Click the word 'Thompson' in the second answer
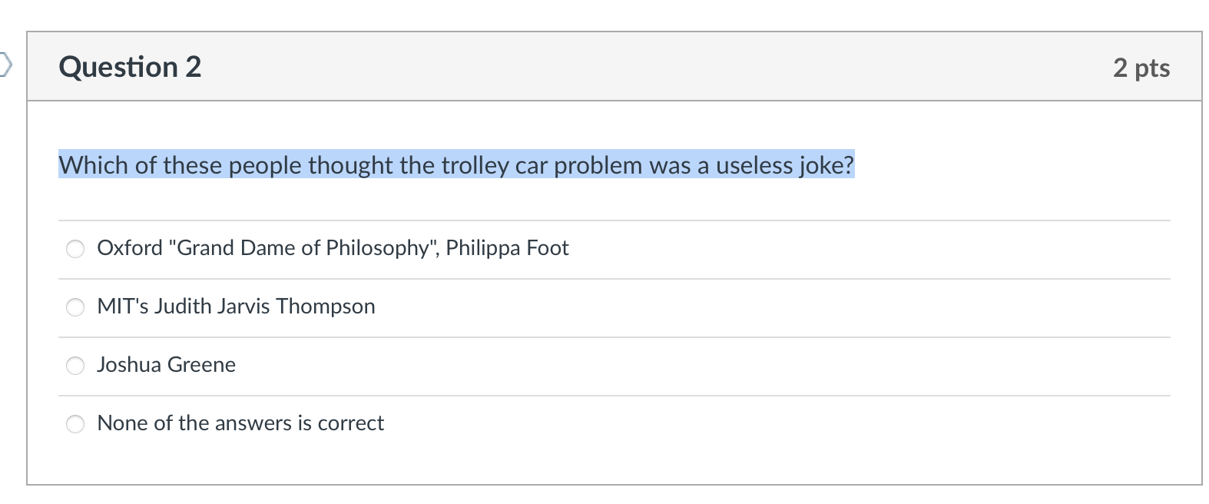 click(326, 307)
